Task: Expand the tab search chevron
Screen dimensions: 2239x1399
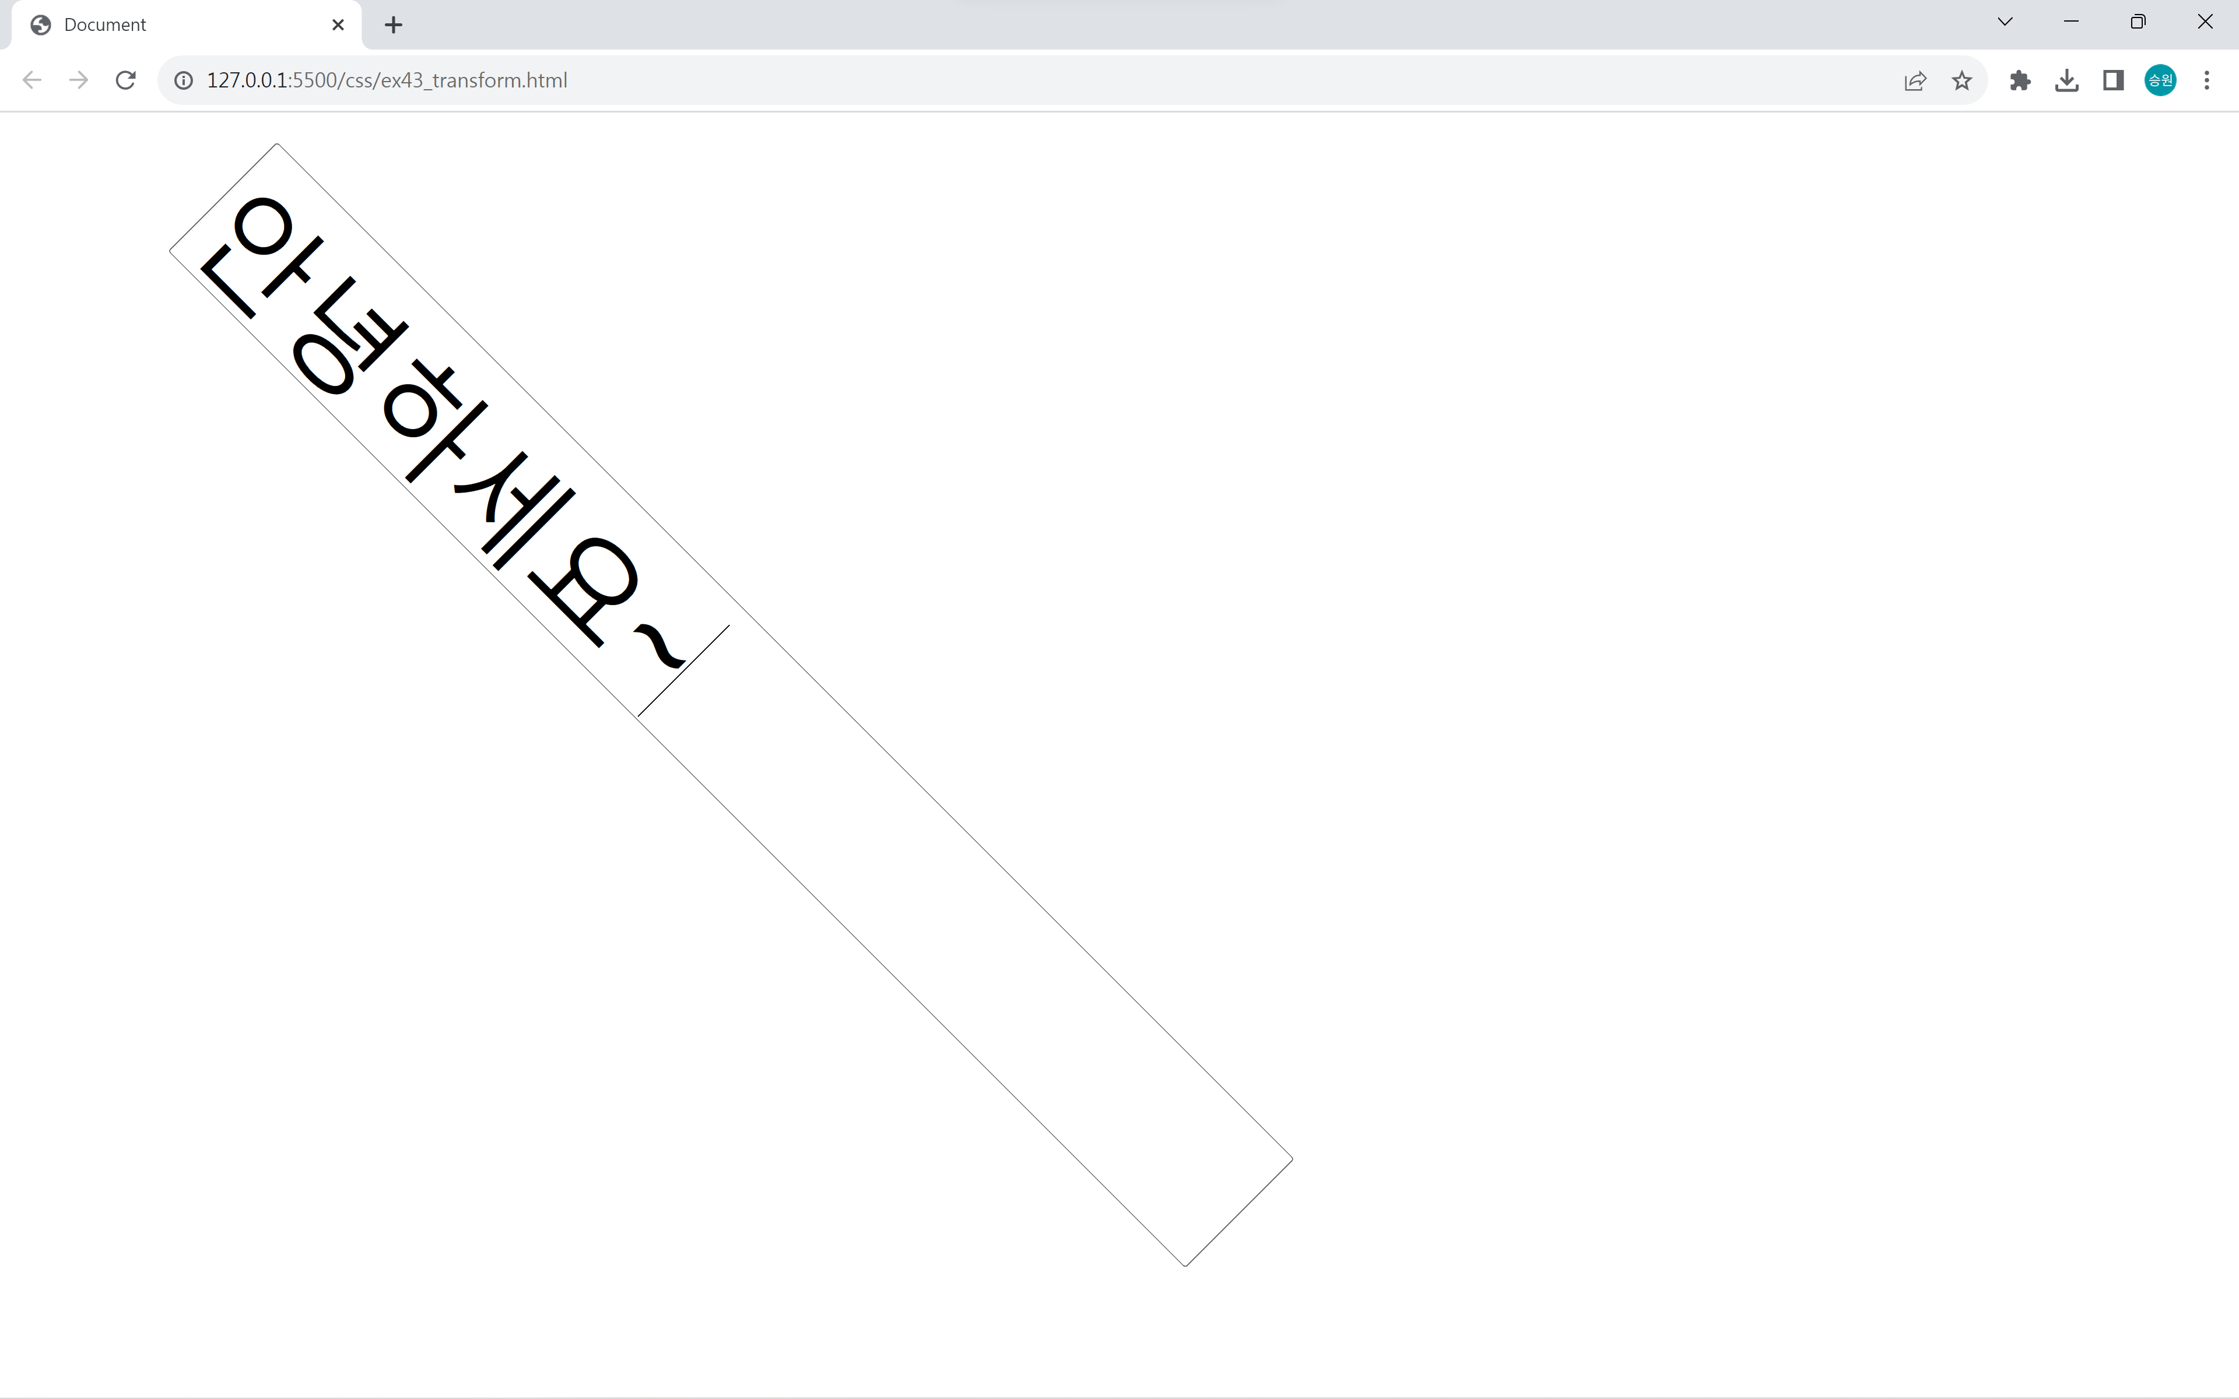Action: (2005, 22)
